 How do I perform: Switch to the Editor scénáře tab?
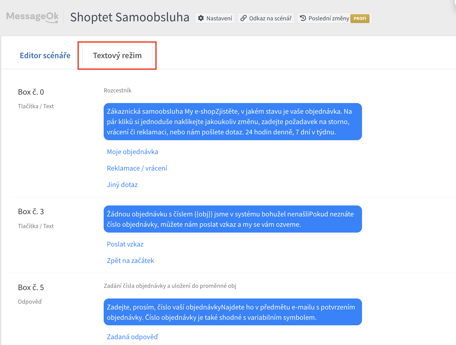coord(45,56)
